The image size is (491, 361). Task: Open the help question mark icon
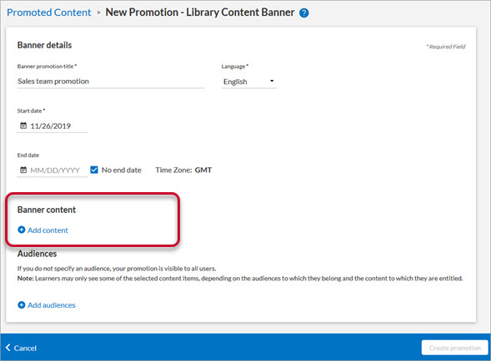tap(303, 12)
